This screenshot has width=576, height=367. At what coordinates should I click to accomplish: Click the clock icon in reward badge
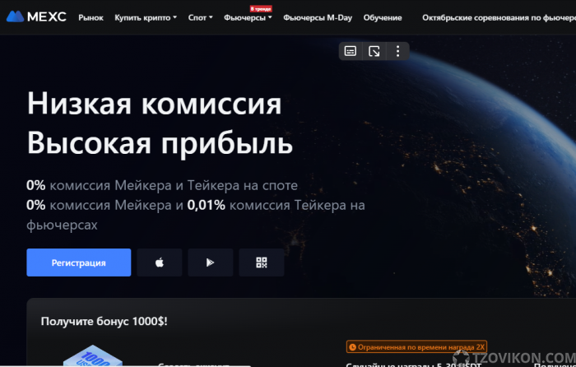pyautogui.click(x=352, y=347)
